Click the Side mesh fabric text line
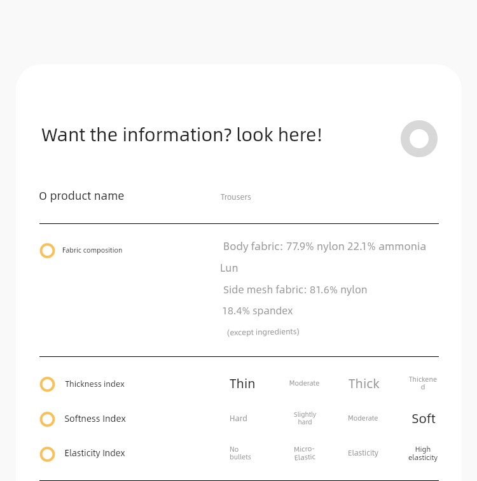 [x=295, y=289]
